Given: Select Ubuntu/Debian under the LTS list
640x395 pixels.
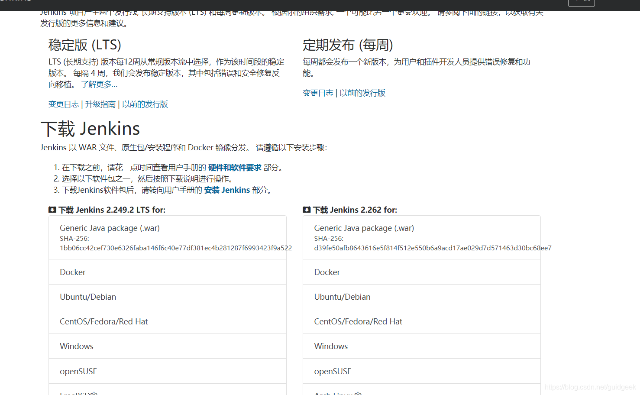Looking at the screenshot, I should coord(168,297).
